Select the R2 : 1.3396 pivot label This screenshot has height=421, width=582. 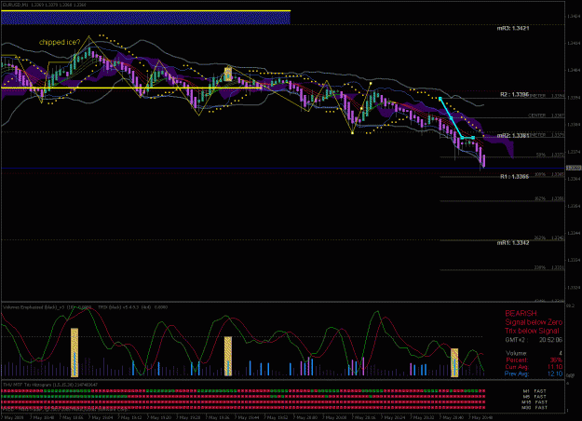514,95
